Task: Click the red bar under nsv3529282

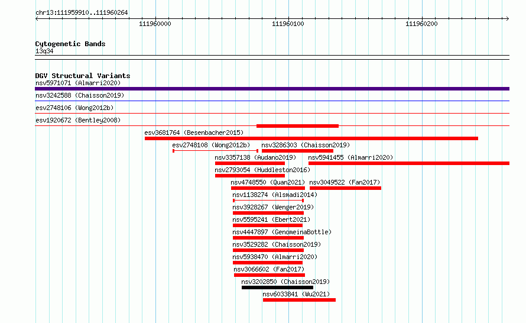Action: [268, 250]
